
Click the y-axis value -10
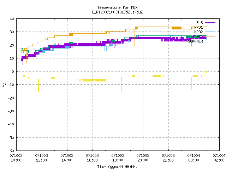[11, 85]
